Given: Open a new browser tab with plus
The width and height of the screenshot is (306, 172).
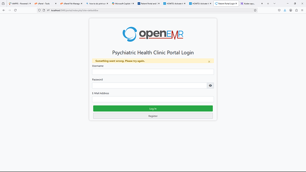Looking at the screenshot, I should click(x=268, y=4).
